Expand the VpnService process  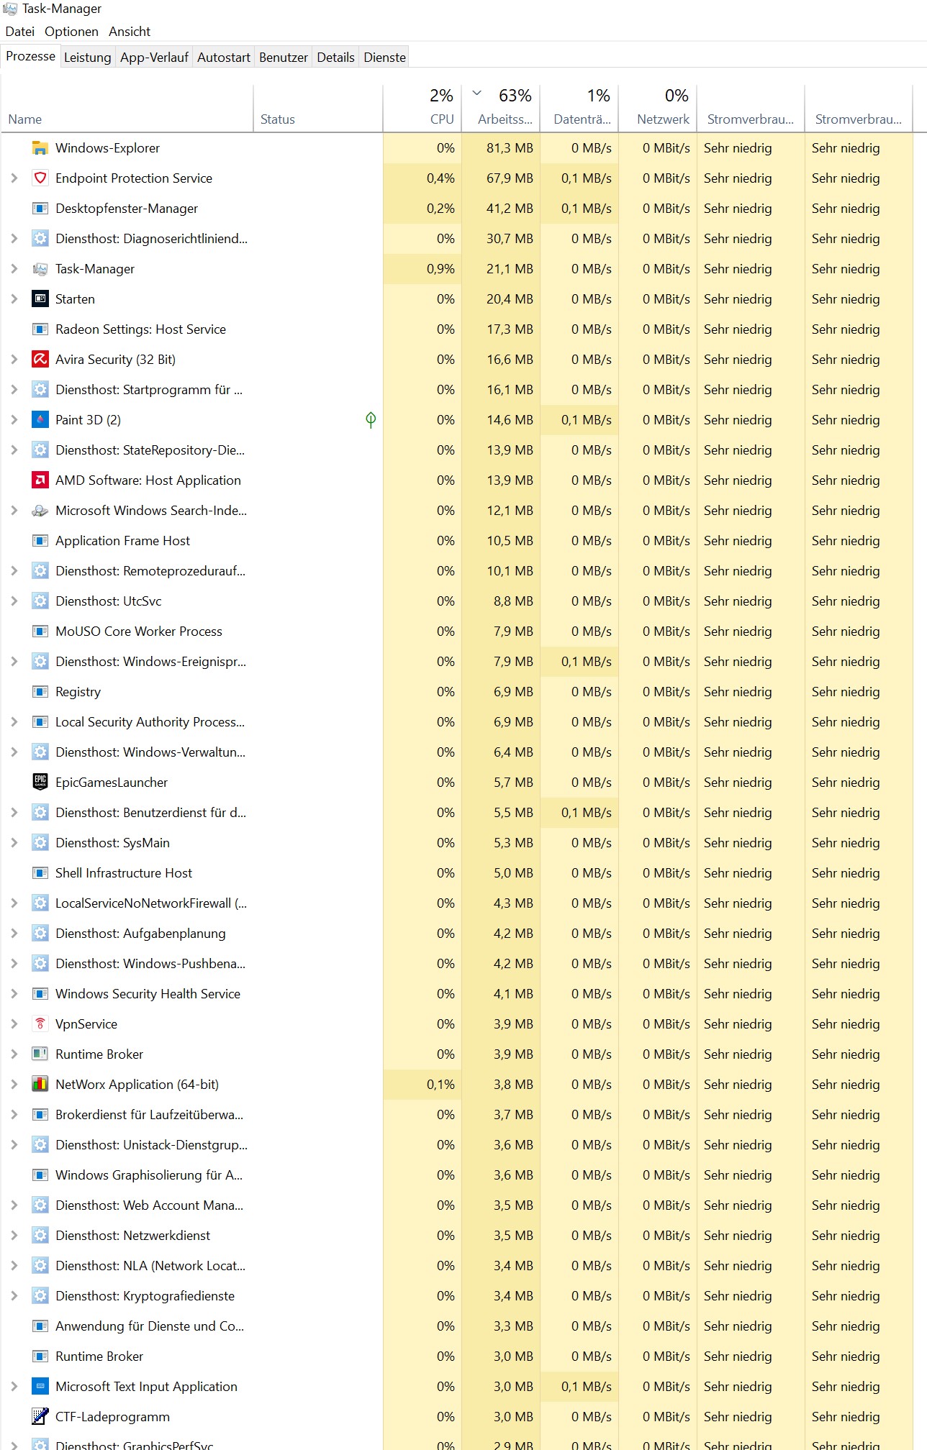[14, 1024]
